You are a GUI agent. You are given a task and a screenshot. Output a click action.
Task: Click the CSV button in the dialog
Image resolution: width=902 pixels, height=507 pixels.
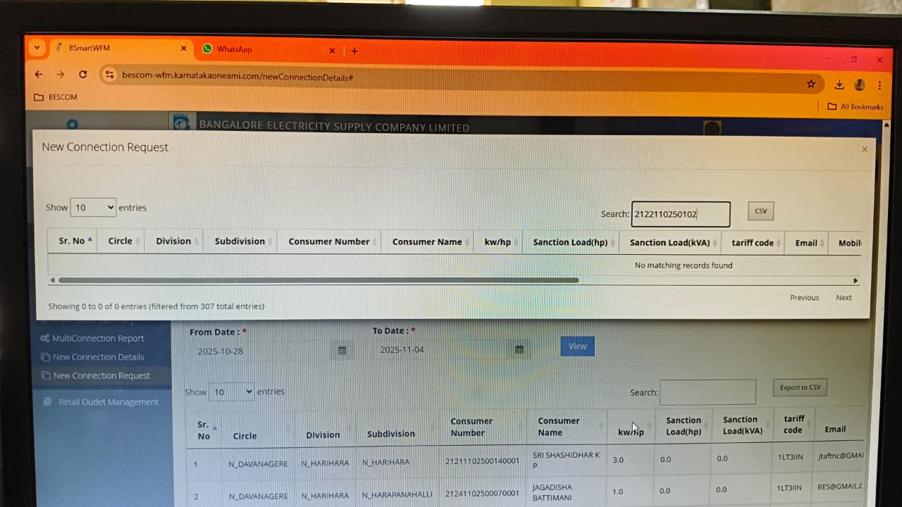761,211
